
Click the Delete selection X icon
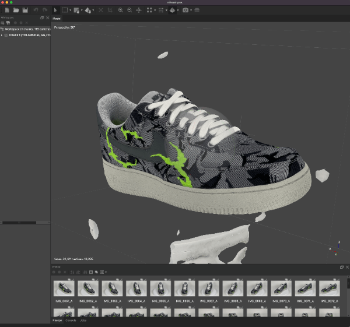tap(101, 10)
